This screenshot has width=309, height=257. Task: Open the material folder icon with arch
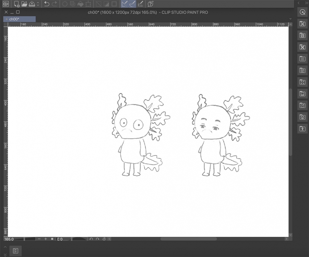[302, 35]
